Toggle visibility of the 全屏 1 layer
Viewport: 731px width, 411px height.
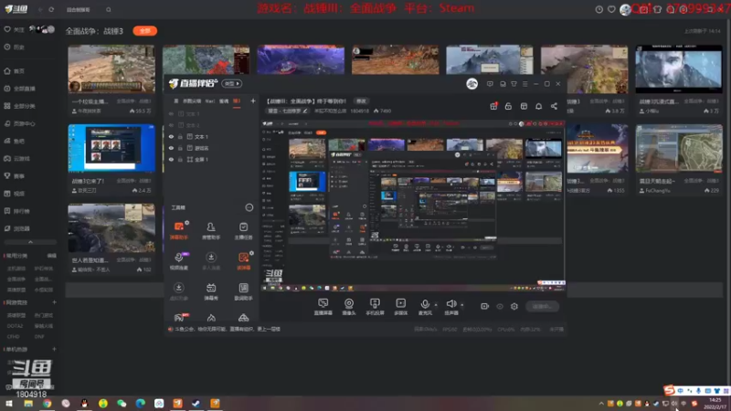coord(171,159)
